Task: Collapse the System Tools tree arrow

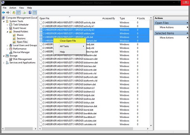Action: tap(4, 22)
